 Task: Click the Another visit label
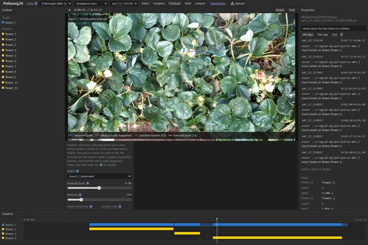tap(109, 207)
